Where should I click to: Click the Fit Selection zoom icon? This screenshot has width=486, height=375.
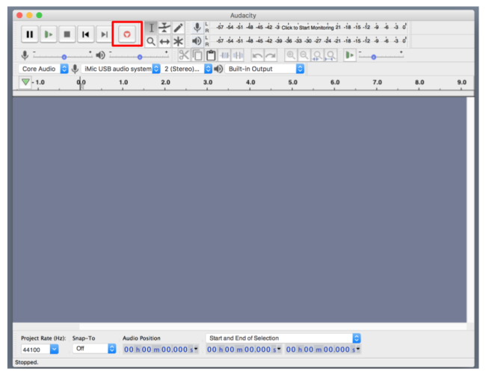pyautogui.click(x=317, y=55)
